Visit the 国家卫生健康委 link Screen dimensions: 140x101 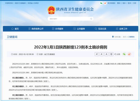(x=20, y=3)
